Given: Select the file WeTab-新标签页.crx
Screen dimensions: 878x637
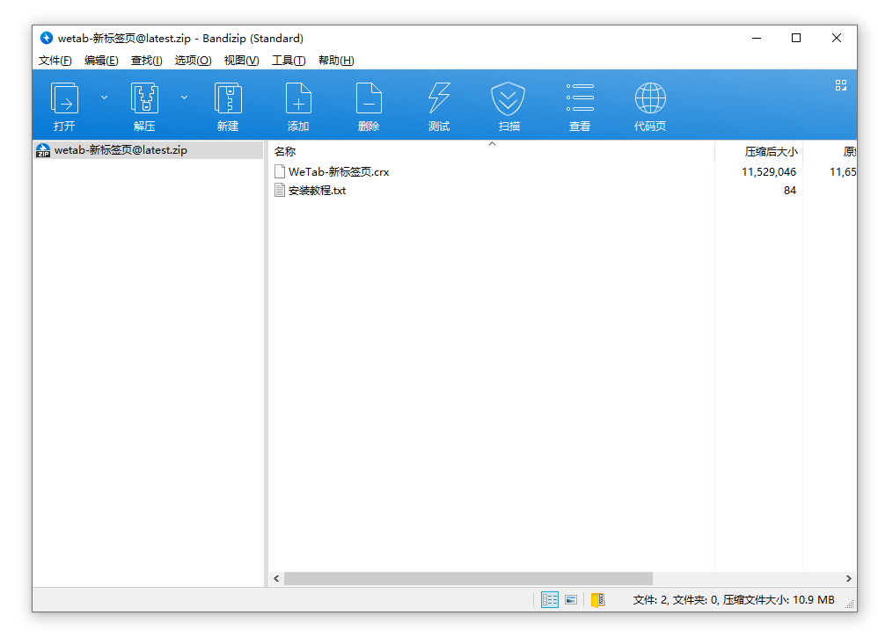Looking at the screenshot, I should pos(339,171).
